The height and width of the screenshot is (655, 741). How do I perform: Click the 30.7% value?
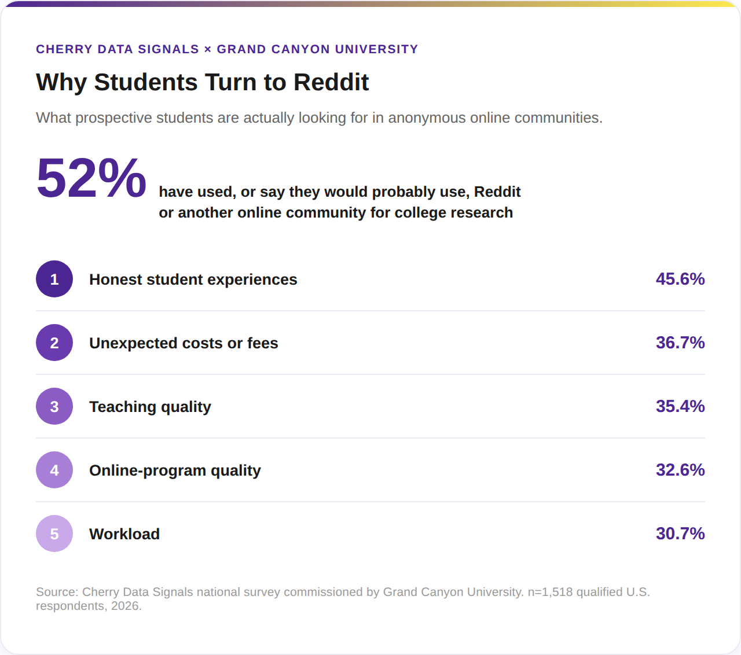point(680,533)
